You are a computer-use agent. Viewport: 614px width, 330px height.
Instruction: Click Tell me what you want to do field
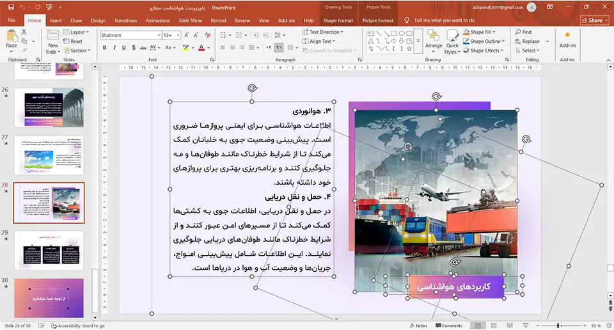click(x=445, y=20)
